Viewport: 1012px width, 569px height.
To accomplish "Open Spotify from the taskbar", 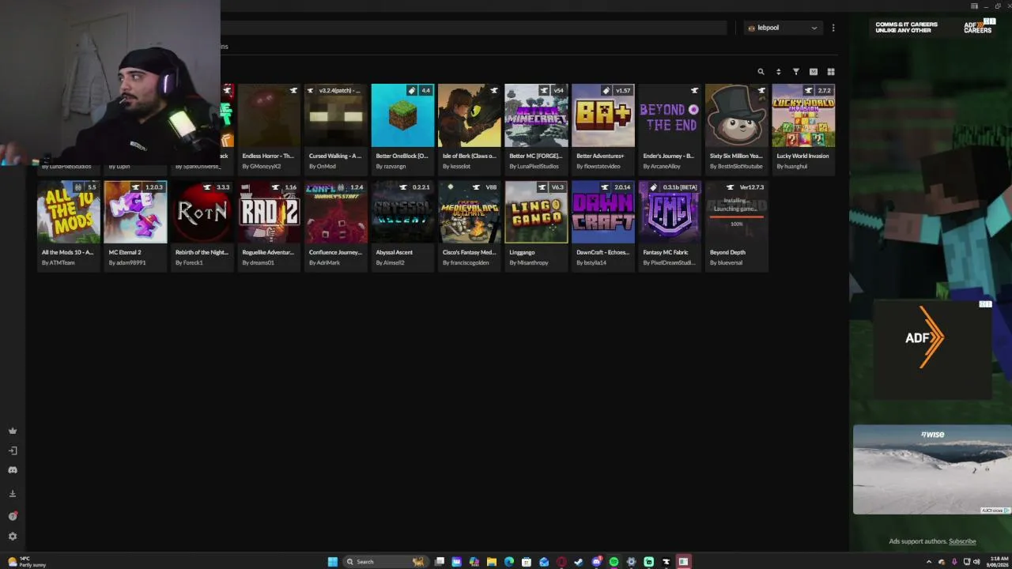I will pyautogui.click(x=614, y=562).
